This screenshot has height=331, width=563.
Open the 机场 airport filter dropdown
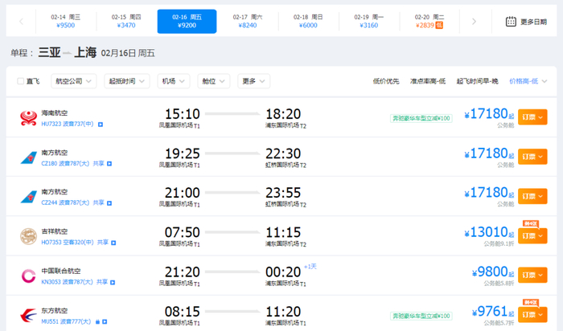pos(174,81)
